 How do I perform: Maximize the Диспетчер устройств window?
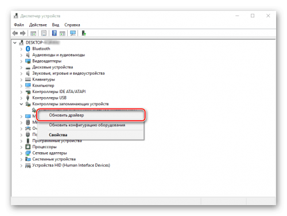tap(253, 16)
